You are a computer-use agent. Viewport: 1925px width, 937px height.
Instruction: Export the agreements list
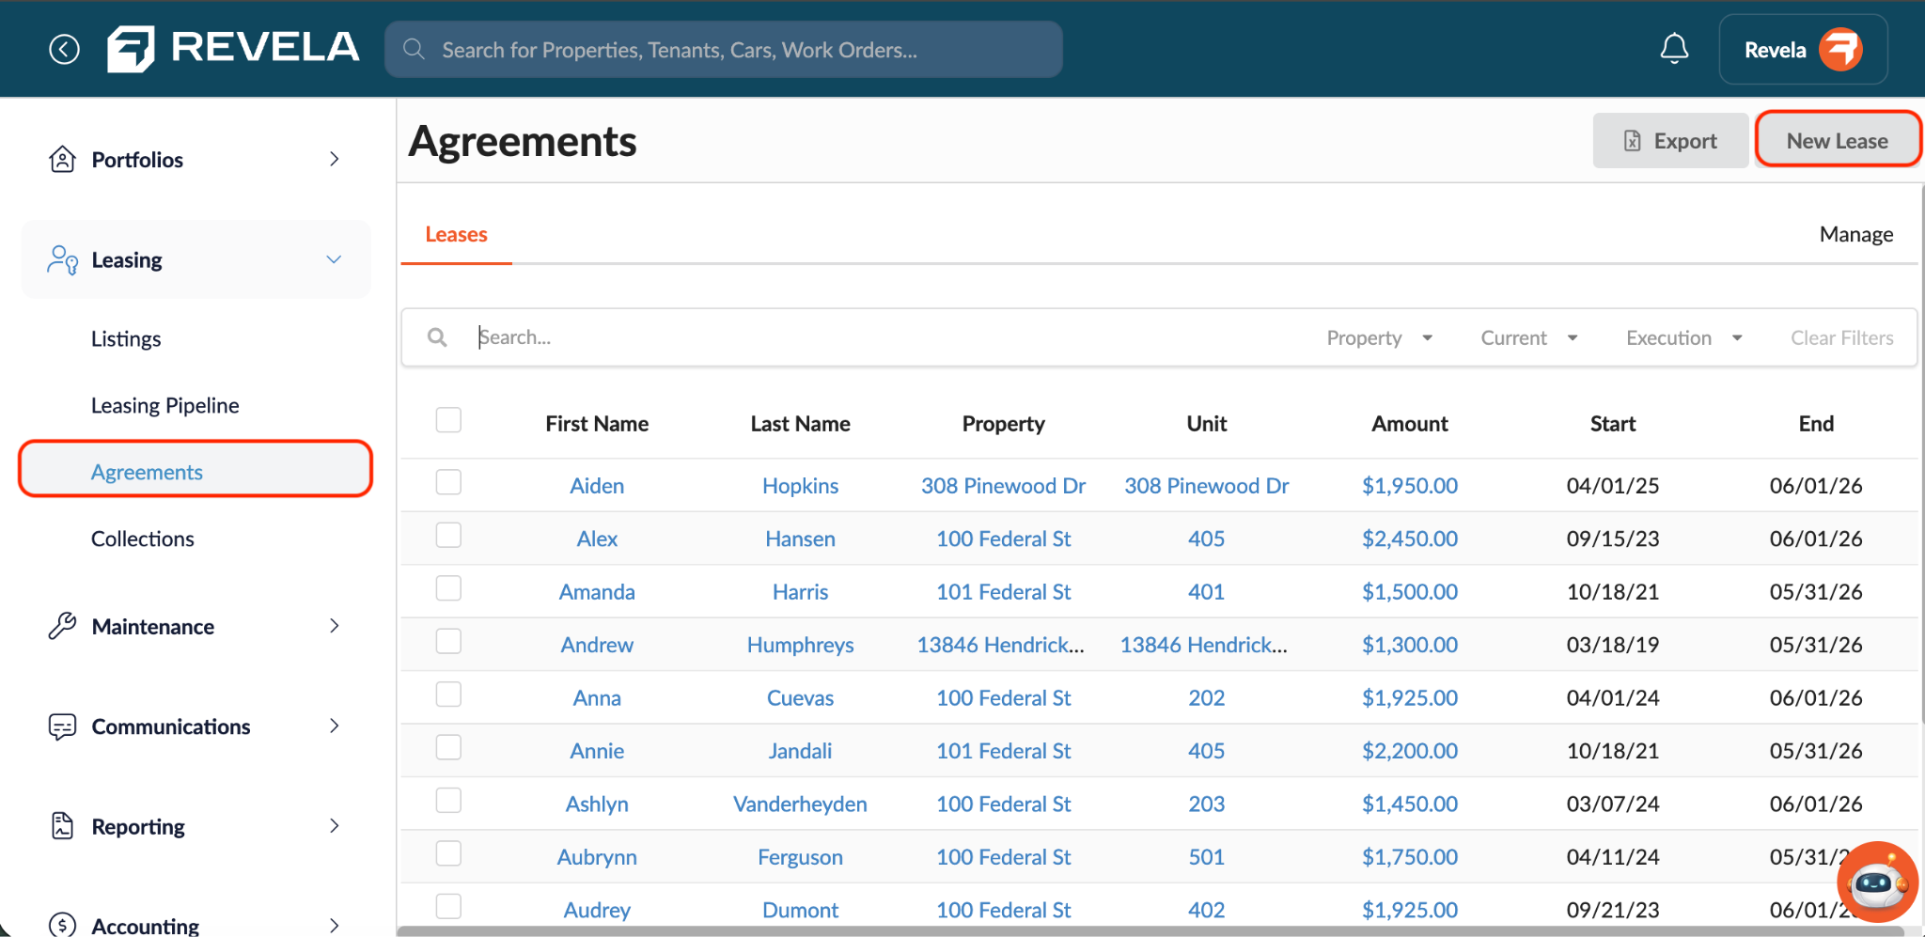coord(1670,141)
